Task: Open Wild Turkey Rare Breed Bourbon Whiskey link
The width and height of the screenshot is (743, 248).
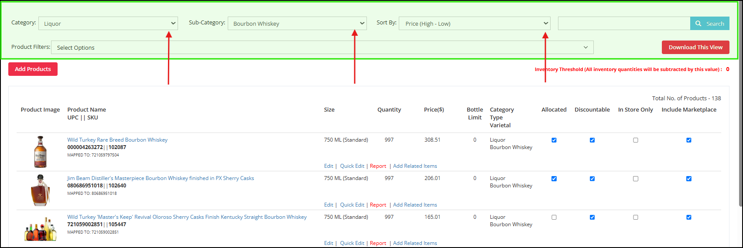Action: pyautogui.click(x=117, y=140)
